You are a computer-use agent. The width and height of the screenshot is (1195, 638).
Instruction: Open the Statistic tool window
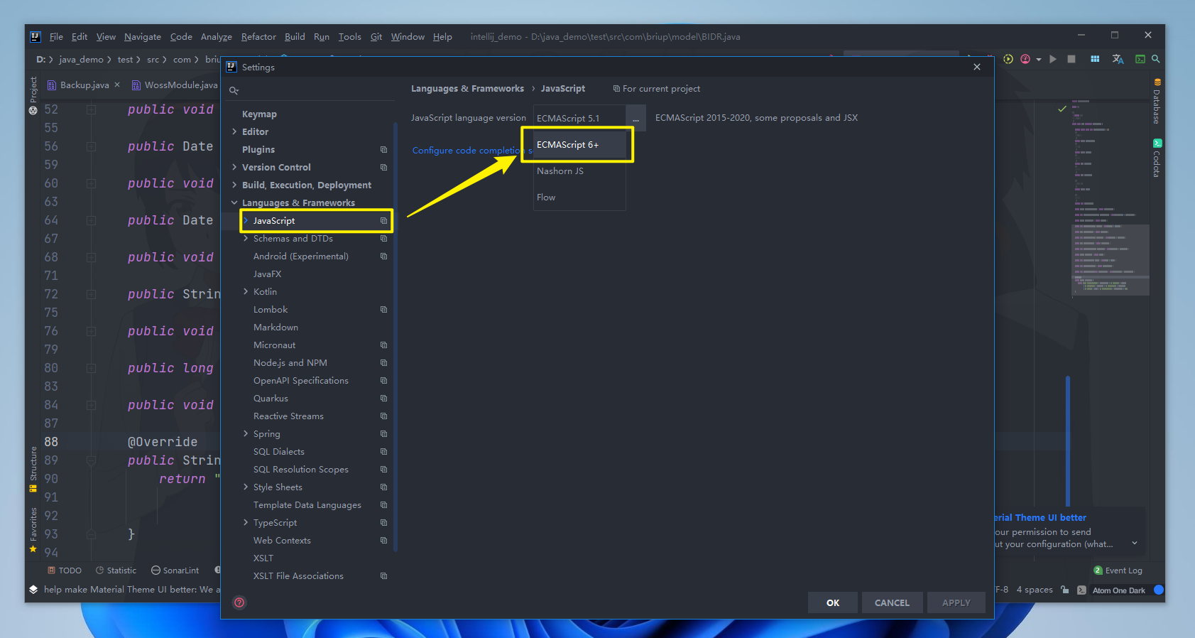point(116,571)
